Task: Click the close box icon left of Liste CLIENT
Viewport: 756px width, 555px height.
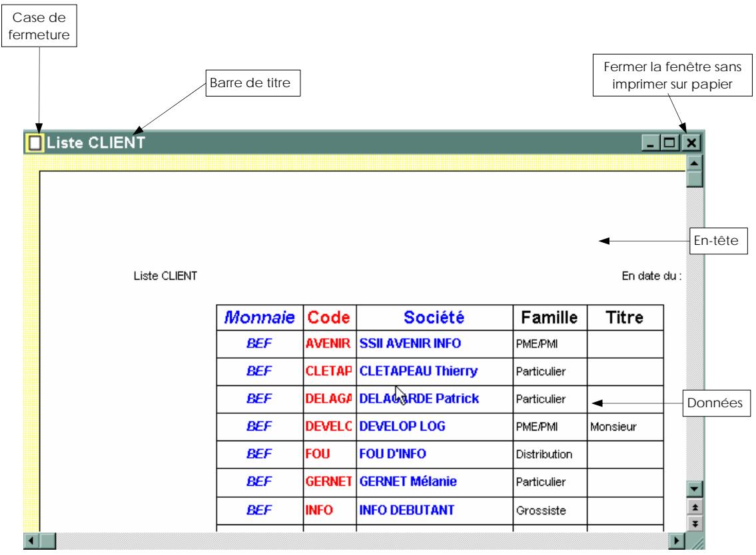Action: 35,143
